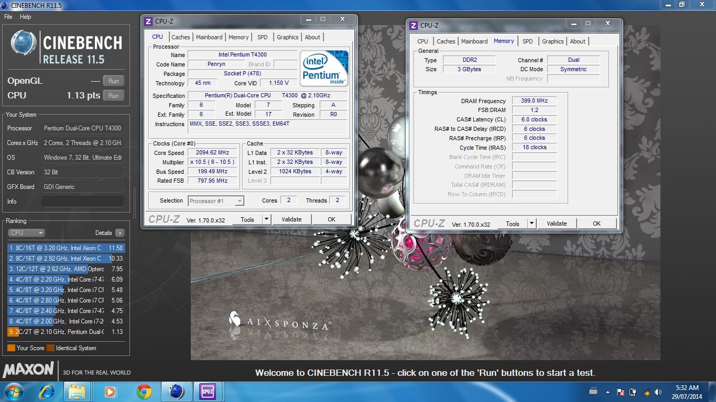Click OK in the right CPU-Z window
This screenshot has width=716, height=402.
tap(596, 224)
